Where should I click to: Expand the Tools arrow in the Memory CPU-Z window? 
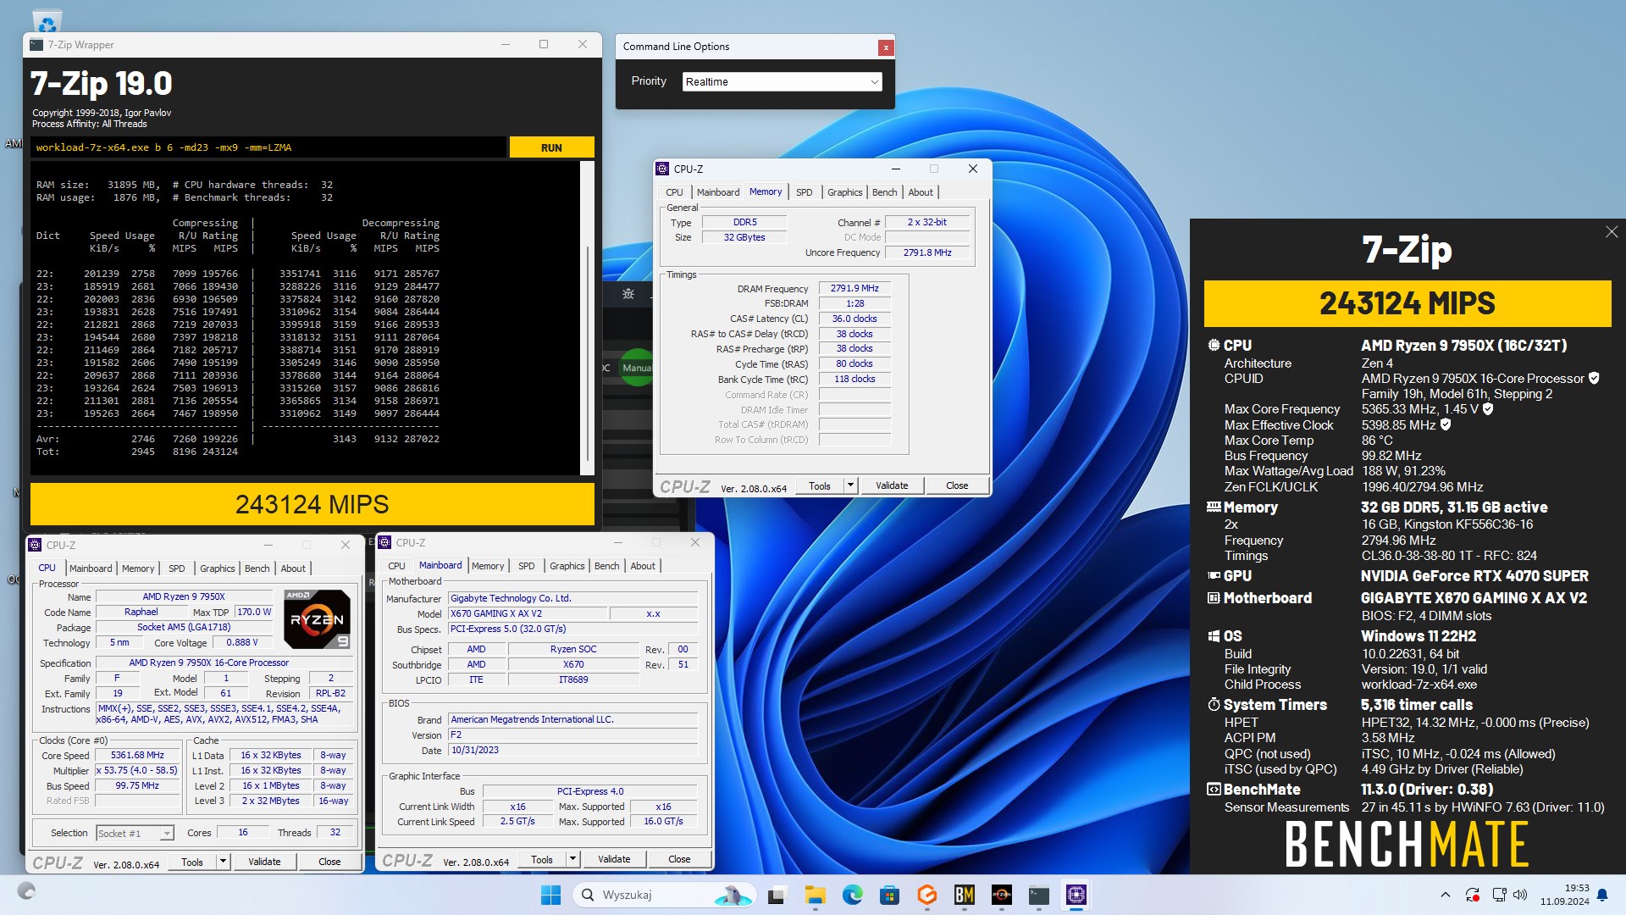point(851,485)
